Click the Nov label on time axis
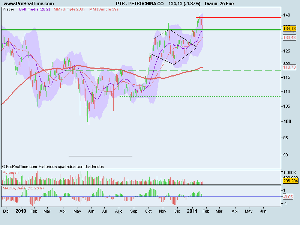 (x=163, y=211)
